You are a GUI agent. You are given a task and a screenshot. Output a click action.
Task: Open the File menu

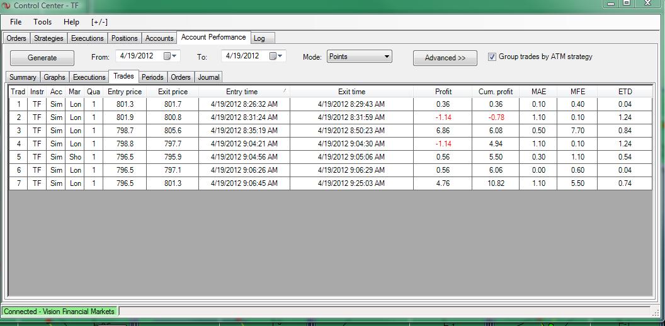[16, 22]
